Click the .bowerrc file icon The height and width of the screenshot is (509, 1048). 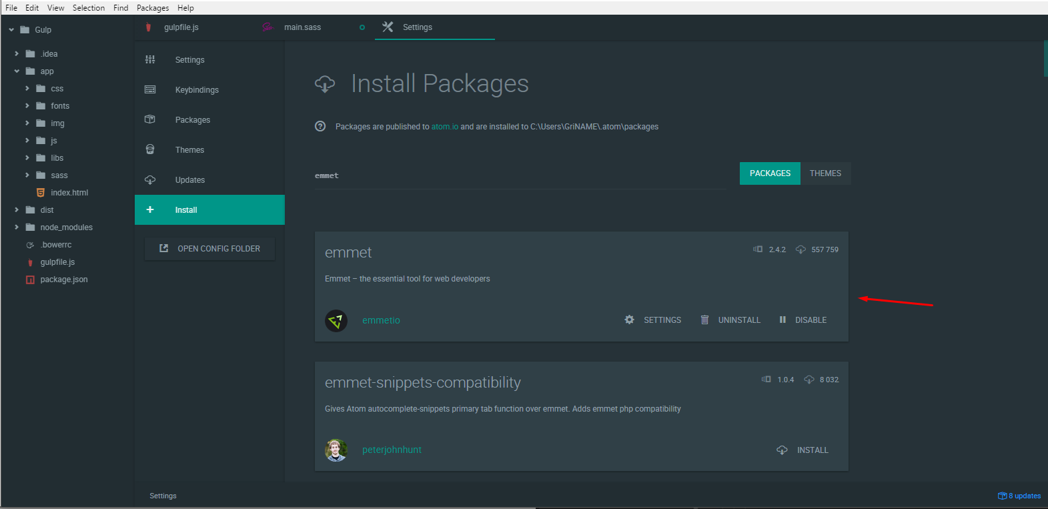click(x=30, y=245)
